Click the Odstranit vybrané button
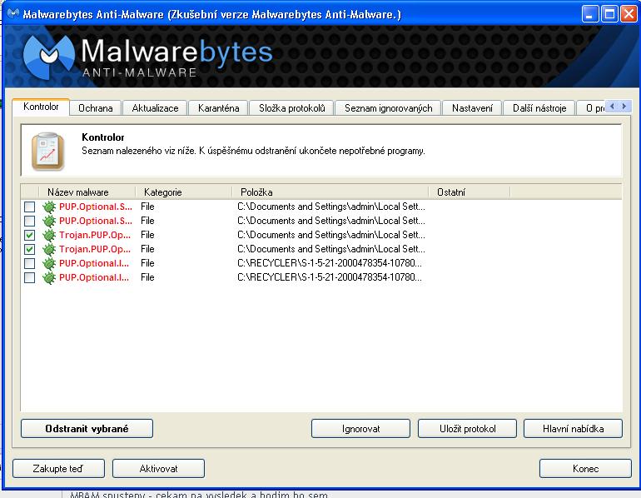The image size is (641, 498). (x=87, y=429)
